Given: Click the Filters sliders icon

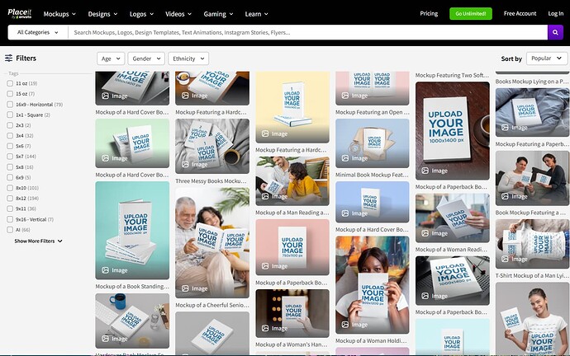Looking at the screenshot, I should tap(9, 58).
